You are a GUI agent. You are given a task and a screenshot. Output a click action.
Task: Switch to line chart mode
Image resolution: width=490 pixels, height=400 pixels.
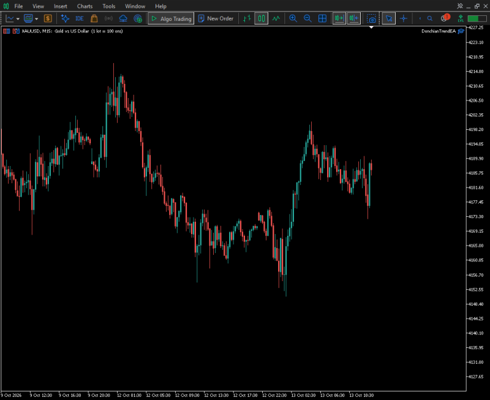pyautogui.click(x=276, y=18)
